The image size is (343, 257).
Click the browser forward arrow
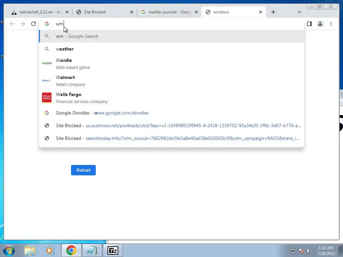tap(23, 24)
